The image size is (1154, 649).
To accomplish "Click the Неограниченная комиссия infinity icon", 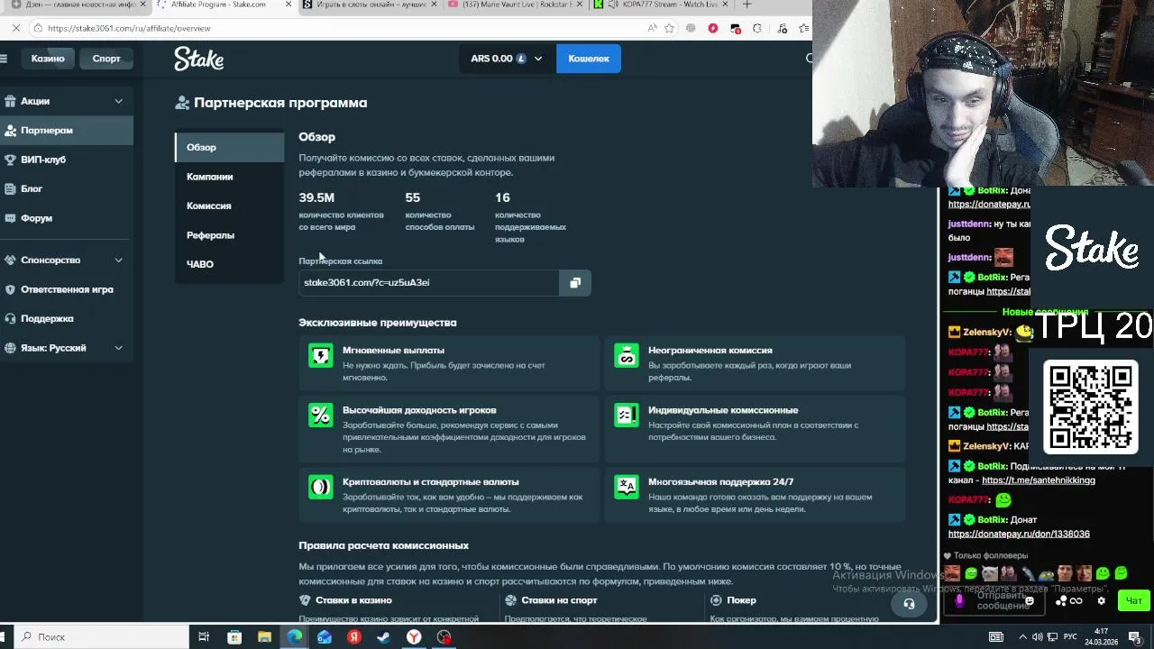I will 627,355.
